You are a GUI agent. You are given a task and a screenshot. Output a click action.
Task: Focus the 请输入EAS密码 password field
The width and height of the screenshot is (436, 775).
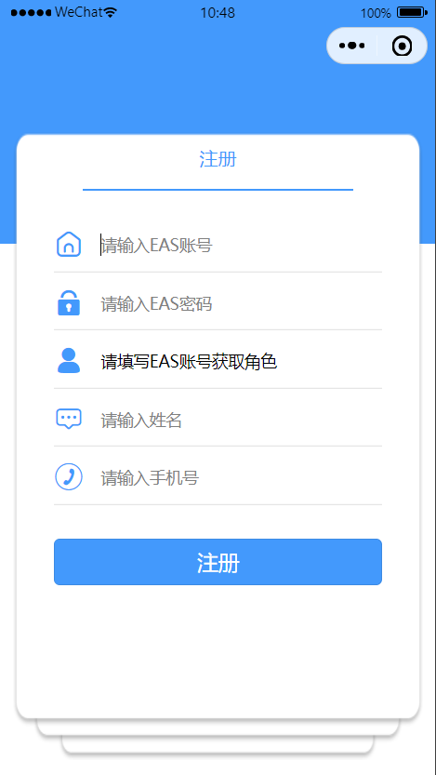pos(241,303)
